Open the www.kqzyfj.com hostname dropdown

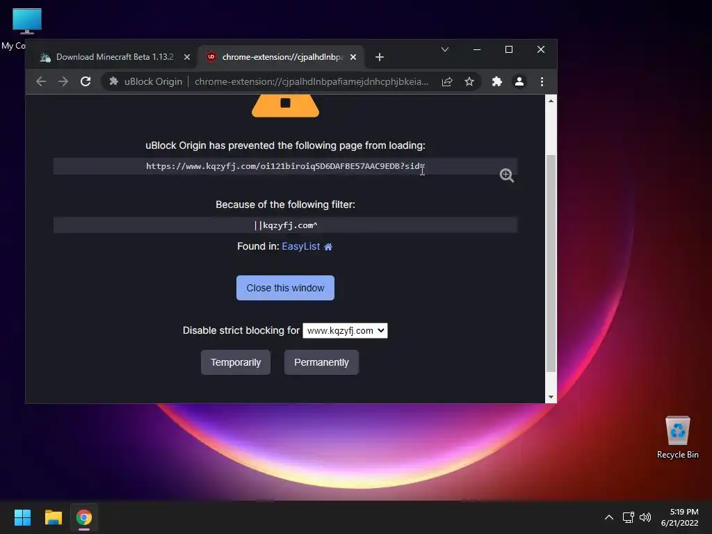(345, 330)
